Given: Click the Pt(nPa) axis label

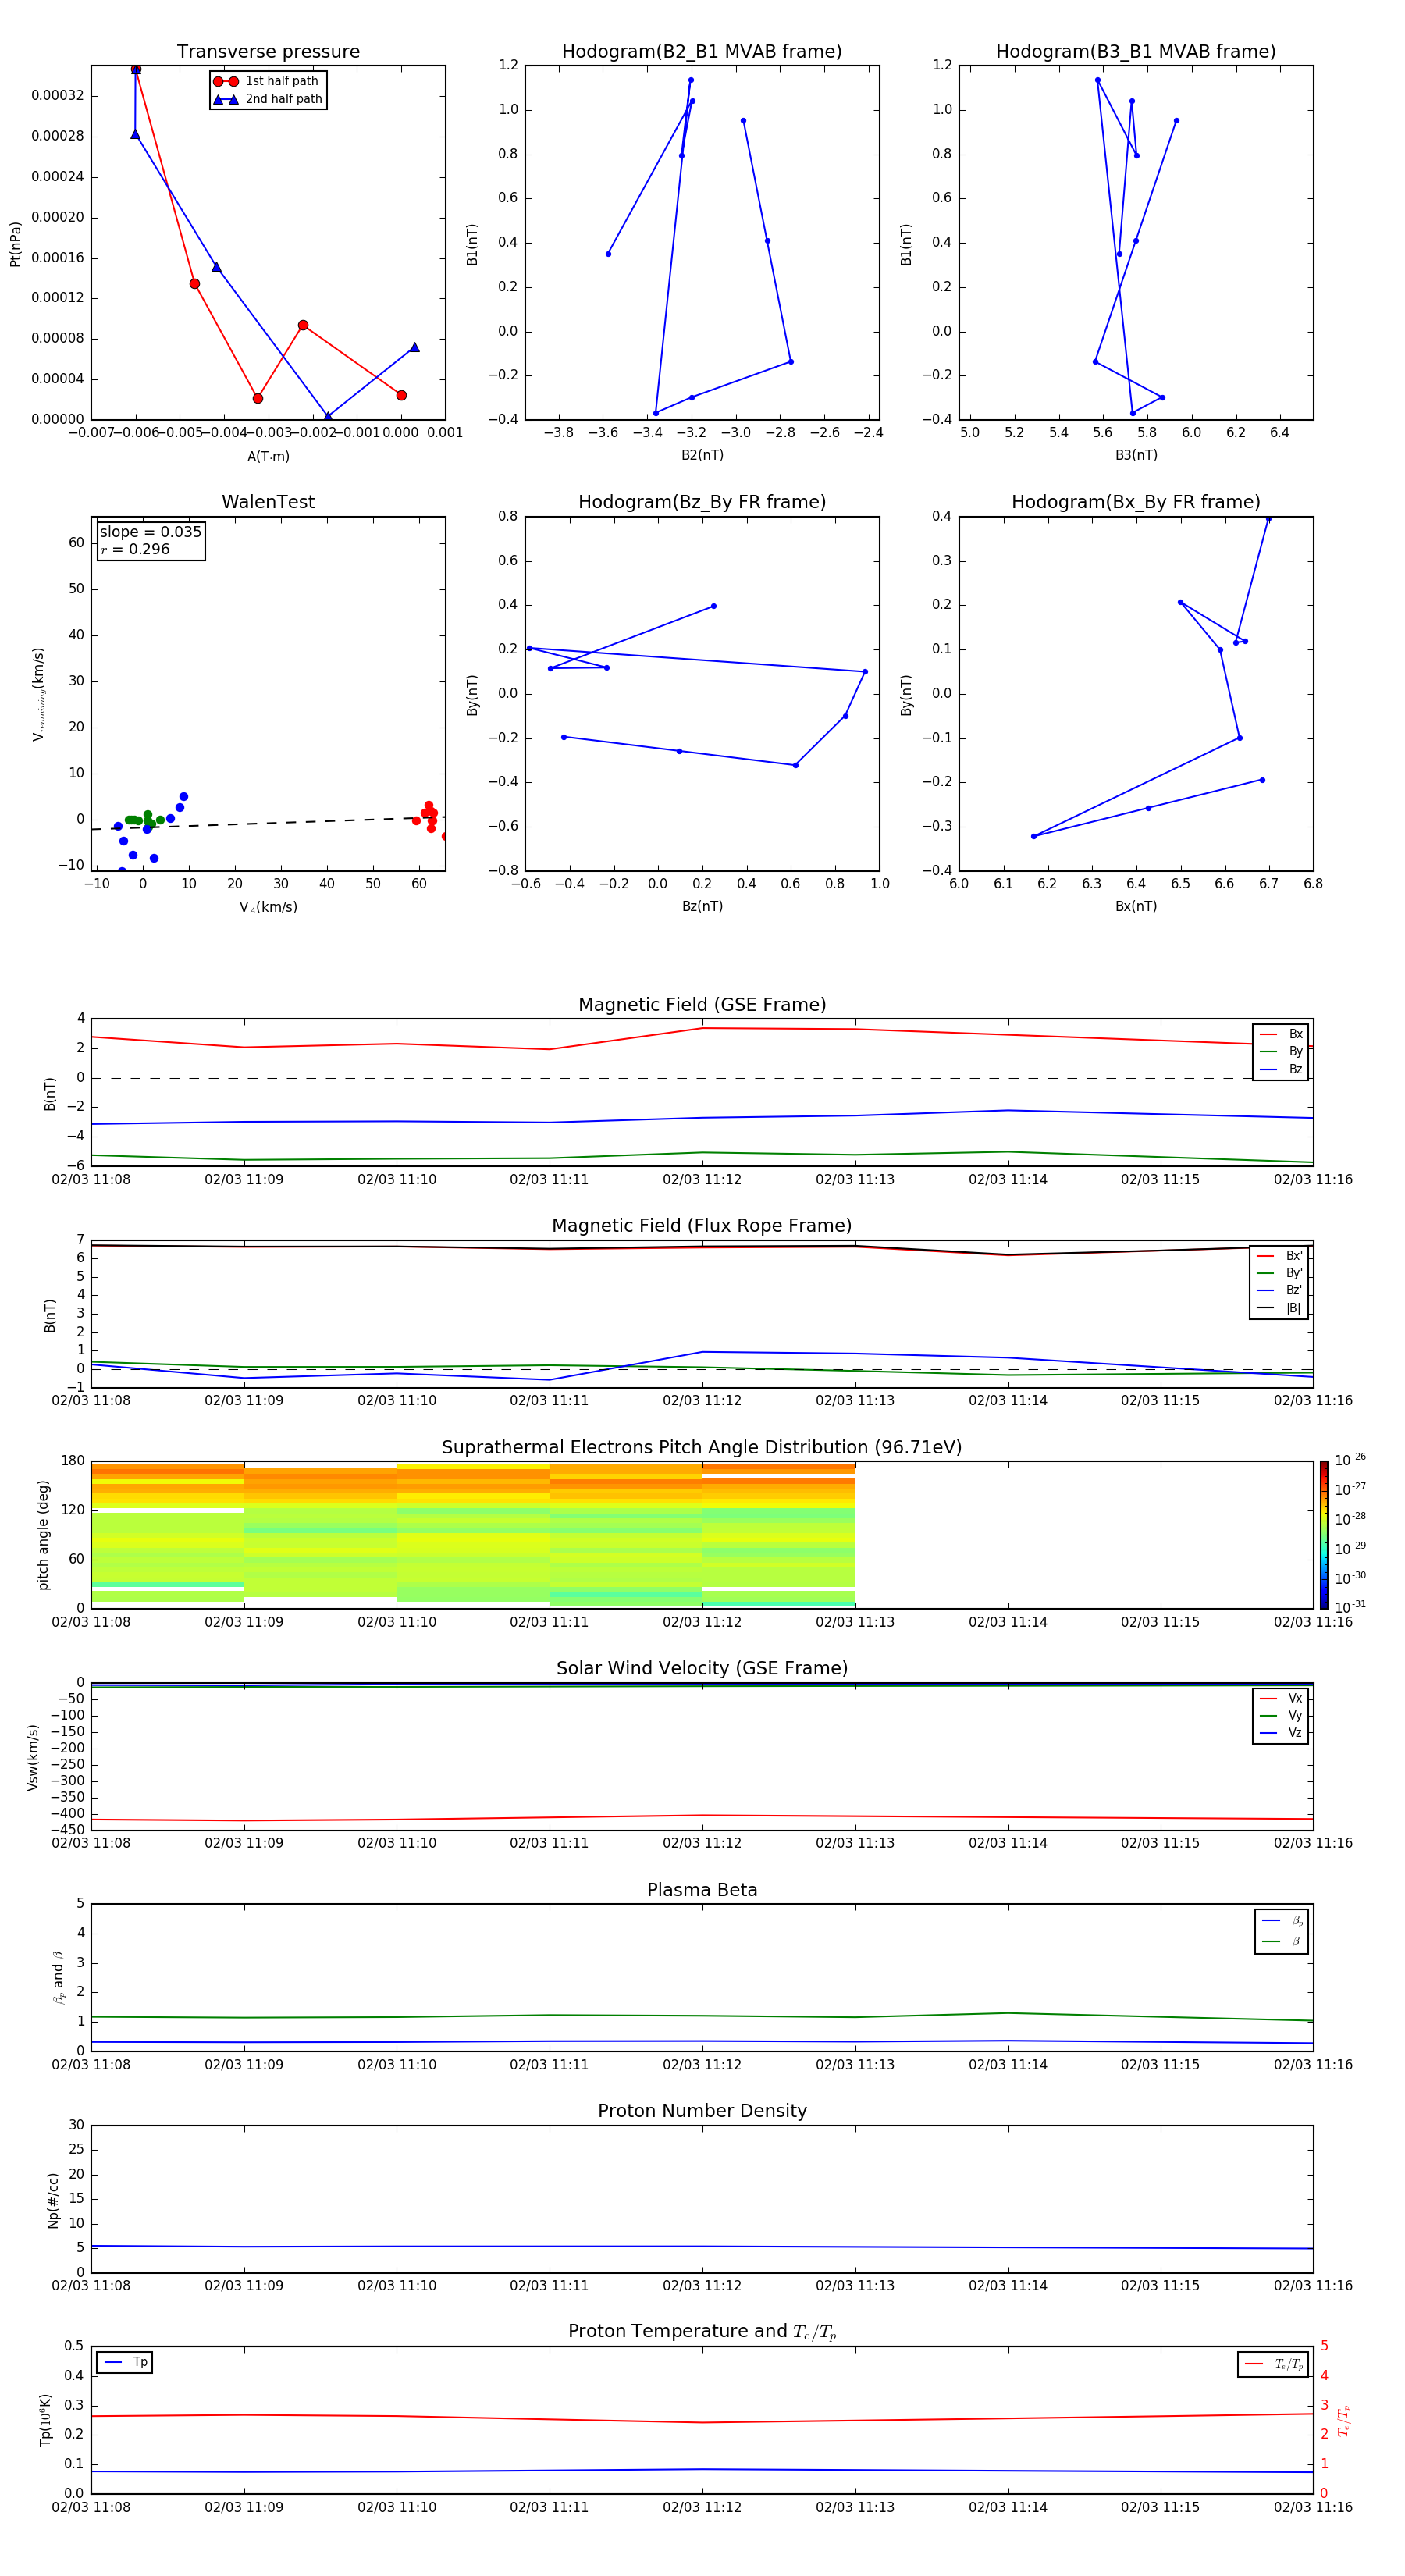Looking at the screenshot, I should [x=15, y=244].
